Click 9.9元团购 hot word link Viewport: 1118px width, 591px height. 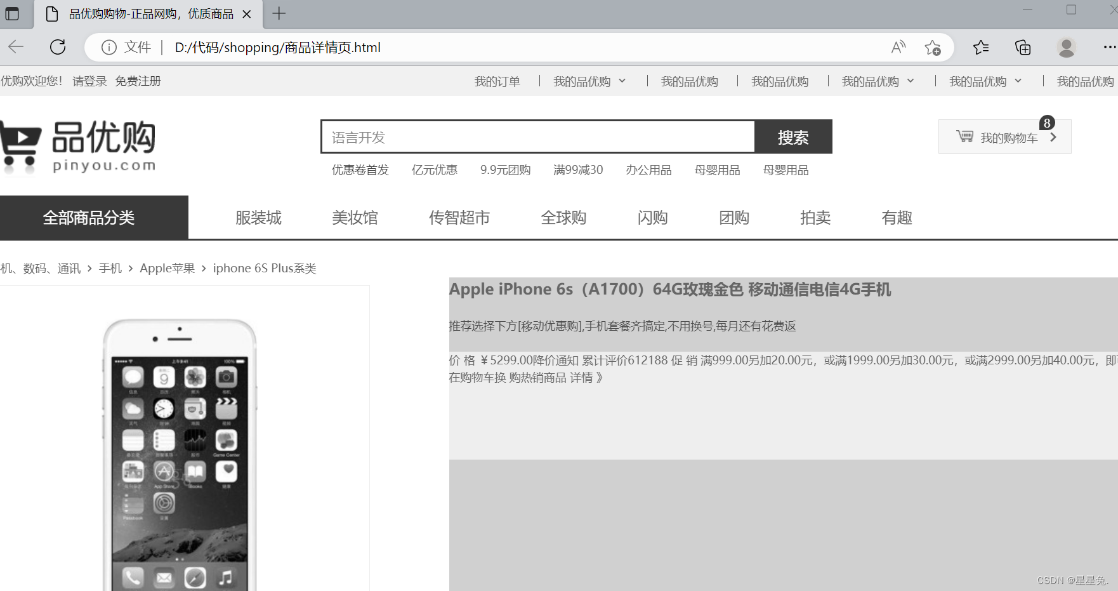click(505, 169)
